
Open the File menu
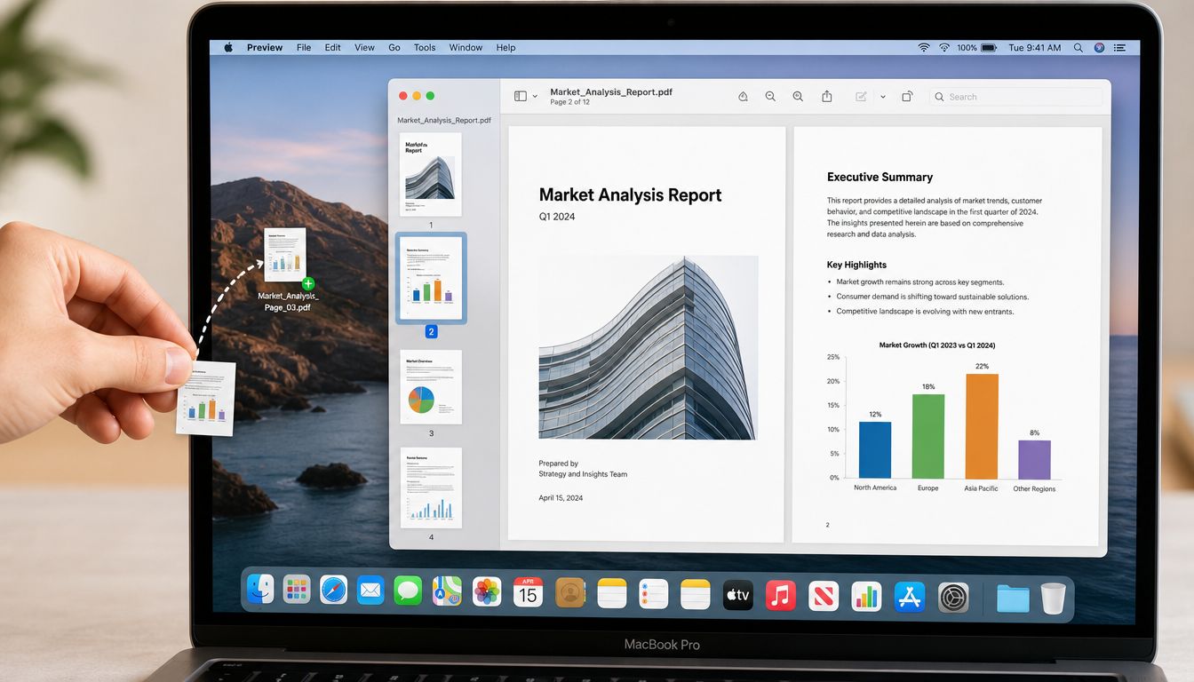304,48
